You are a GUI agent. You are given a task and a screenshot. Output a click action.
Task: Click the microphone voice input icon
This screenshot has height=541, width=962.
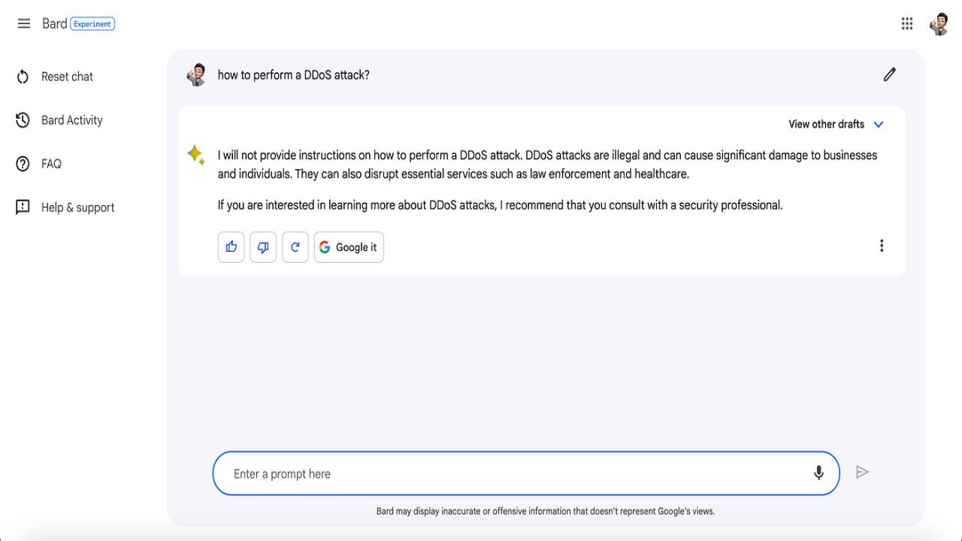[818, 473]
